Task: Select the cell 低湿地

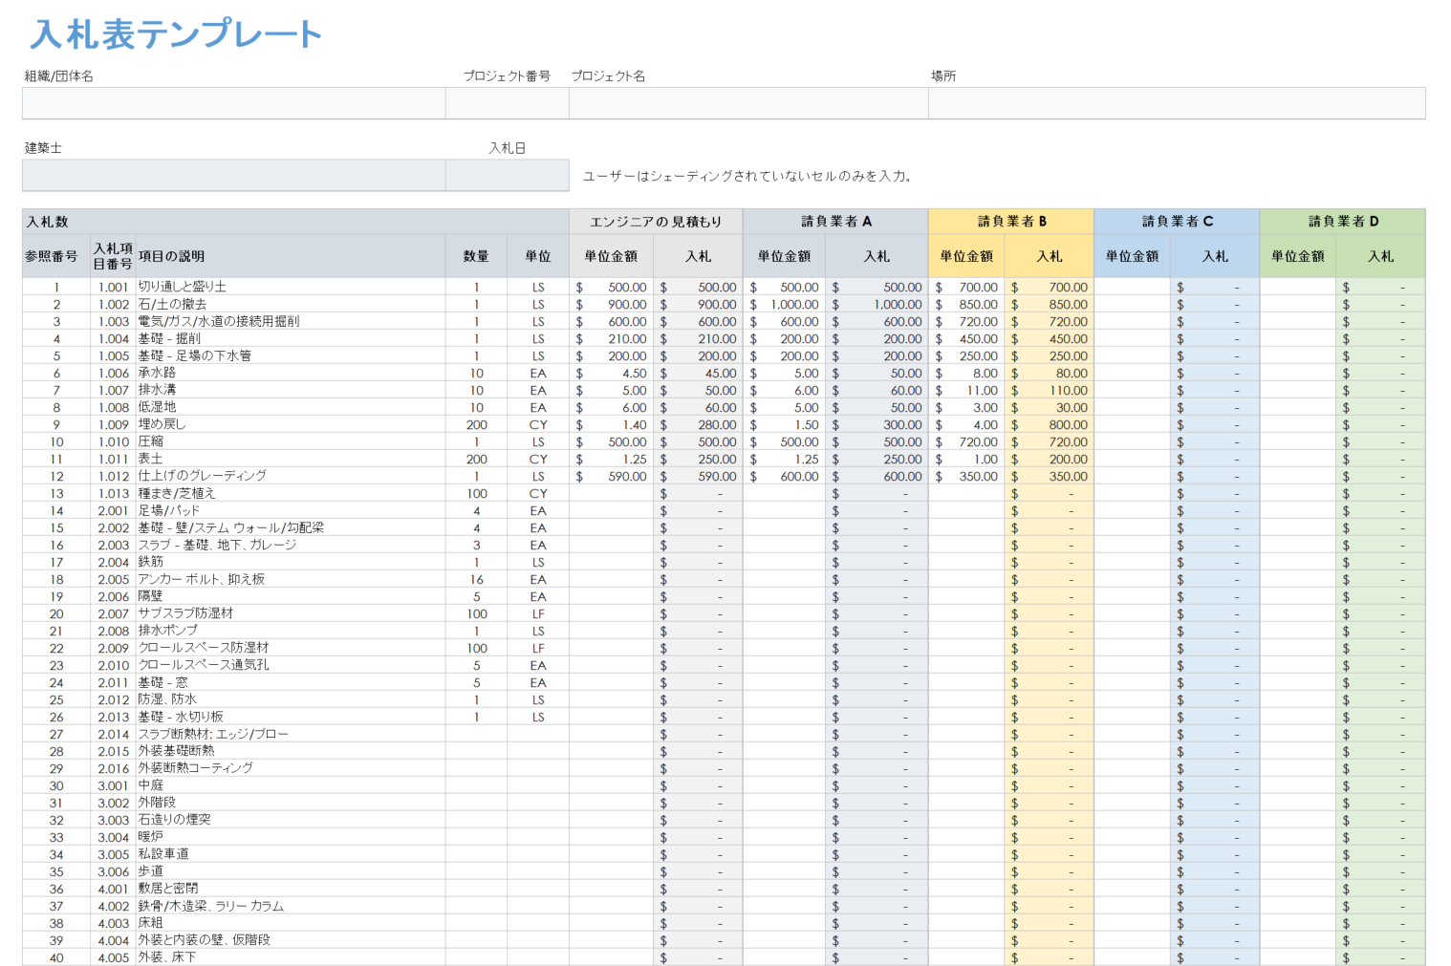Action: pos(291,407)
